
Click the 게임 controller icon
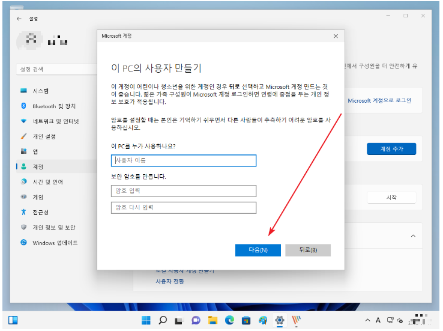[24, 196]
